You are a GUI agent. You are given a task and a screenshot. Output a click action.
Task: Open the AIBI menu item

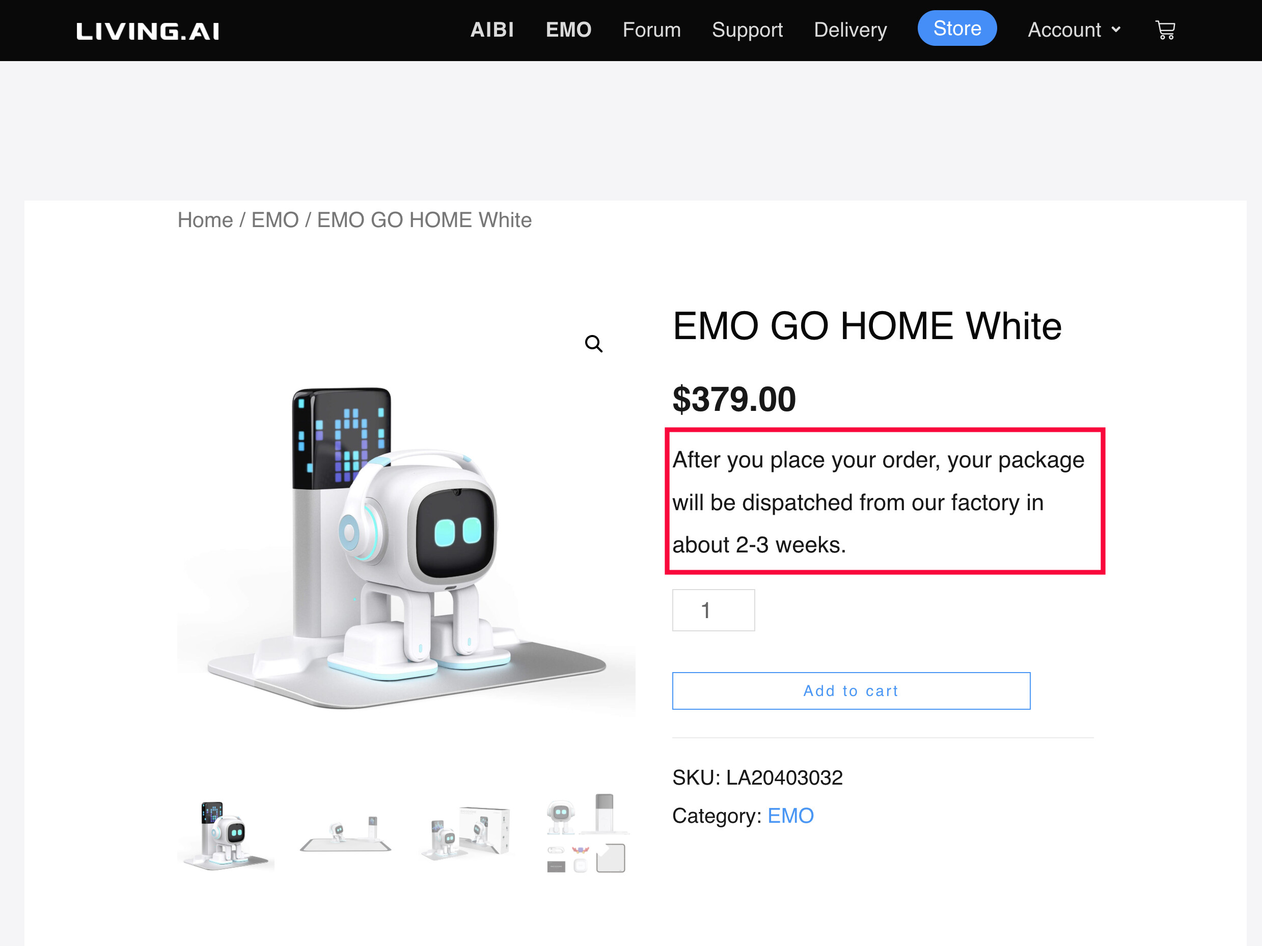[x=492, y=30]
